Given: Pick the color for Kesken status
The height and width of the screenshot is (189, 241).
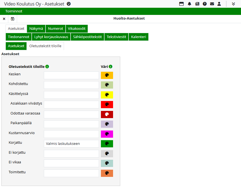Looking at the screenshot, I should coord(107,75).
